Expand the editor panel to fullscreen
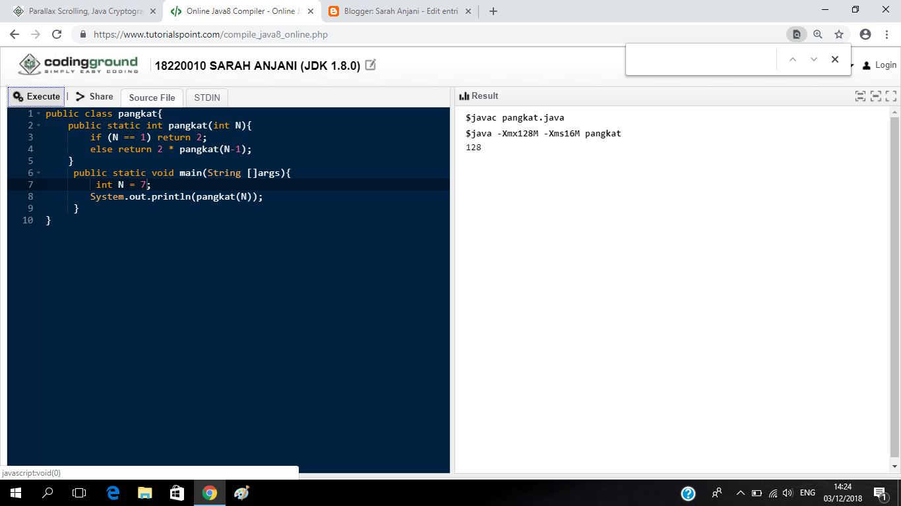 pyautogui.click(x=860, y=96)
